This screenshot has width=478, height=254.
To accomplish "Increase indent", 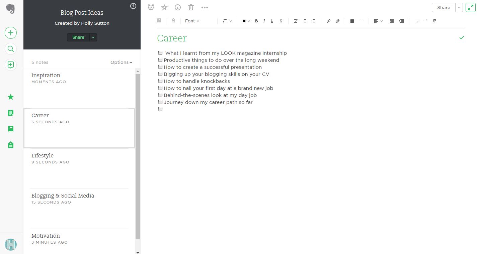I will [391, 21].
